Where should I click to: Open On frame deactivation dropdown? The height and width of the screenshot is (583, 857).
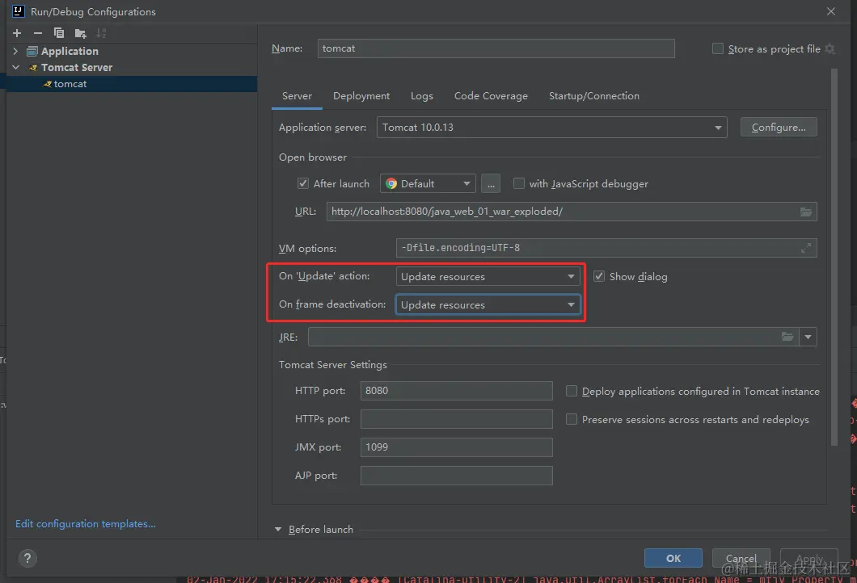click(x=487, y=304)
